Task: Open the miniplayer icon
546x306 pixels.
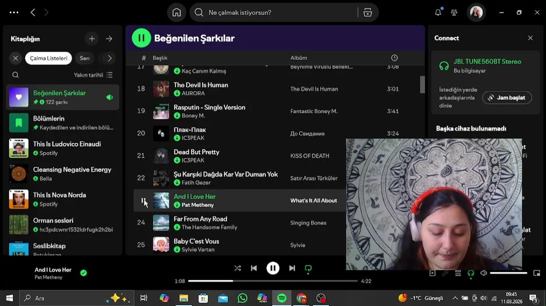Action: (x=537, y=273)
